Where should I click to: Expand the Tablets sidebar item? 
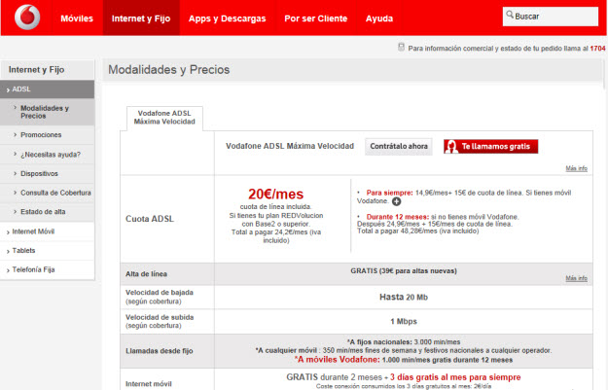tap(25, 250)
